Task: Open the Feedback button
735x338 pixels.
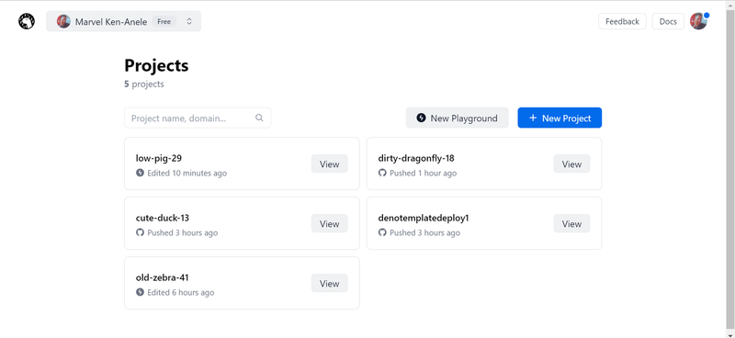Action: point(622,21)
